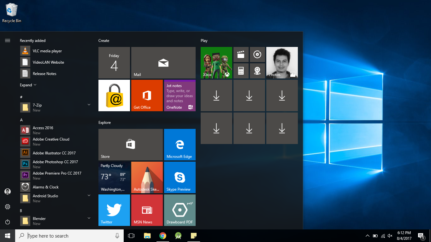431x242 pixels.
Task: Open Release Notes document
Action: (x=55, y=74)
